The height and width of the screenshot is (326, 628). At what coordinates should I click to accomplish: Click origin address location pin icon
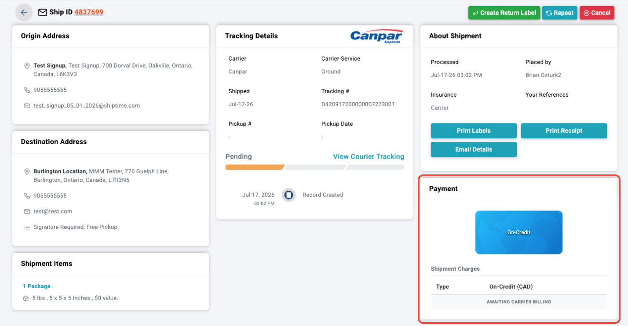[x=27, y=65]
